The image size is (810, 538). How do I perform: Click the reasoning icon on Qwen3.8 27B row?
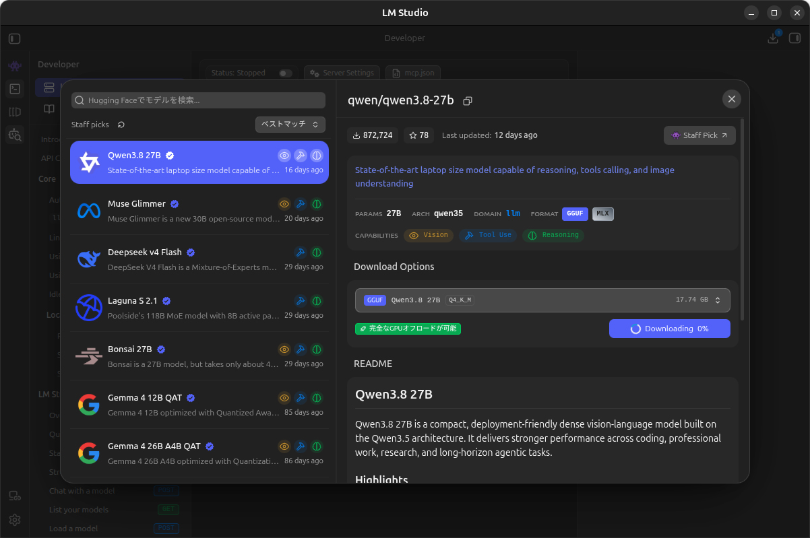point(317,156)
